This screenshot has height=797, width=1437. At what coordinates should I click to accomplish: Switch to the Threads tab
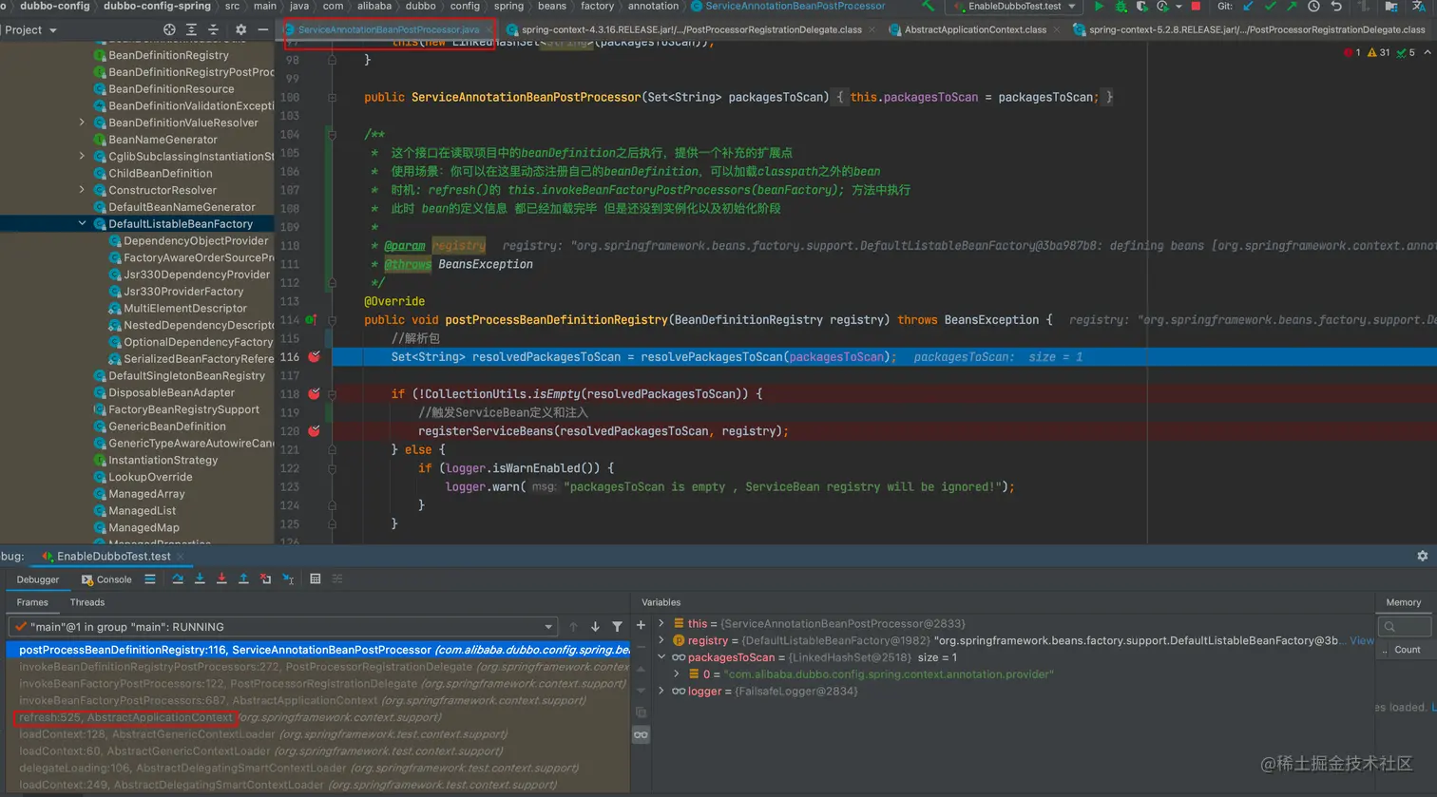tap(87, 602)
